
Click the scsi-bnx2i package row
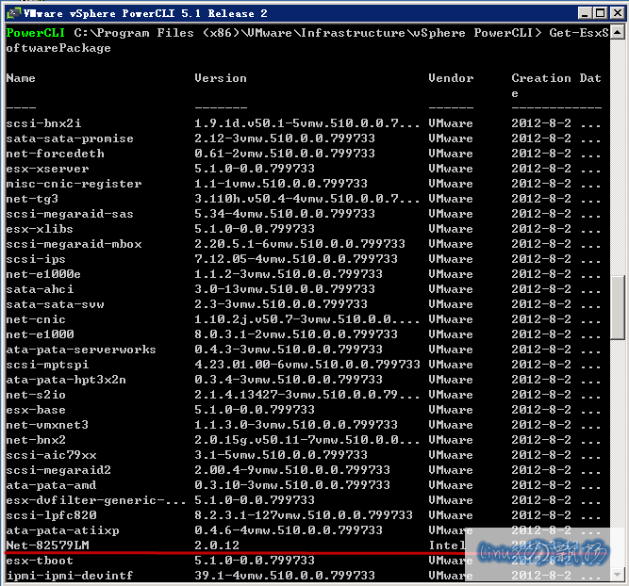[x=43, y=123]
